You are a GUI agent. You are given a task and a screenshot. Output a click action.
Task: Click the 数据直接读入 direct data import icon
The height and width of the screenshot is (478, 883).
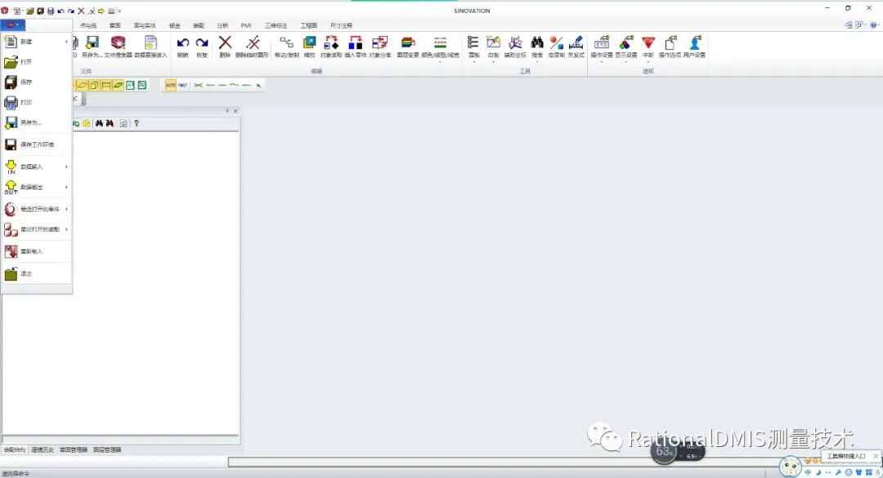point(150,47)
